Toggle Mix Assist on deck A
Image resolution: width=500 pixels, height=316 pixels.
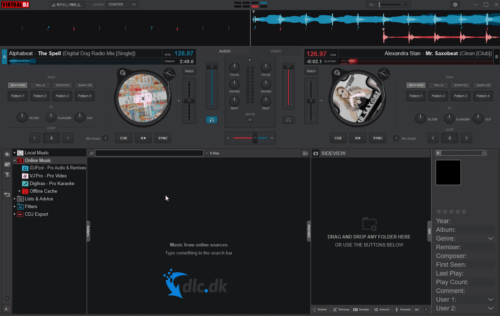pos(106,138)
